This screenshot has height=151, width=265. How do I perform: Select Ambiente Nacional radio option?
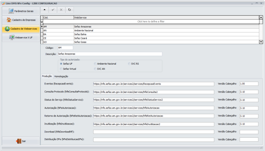95,64
